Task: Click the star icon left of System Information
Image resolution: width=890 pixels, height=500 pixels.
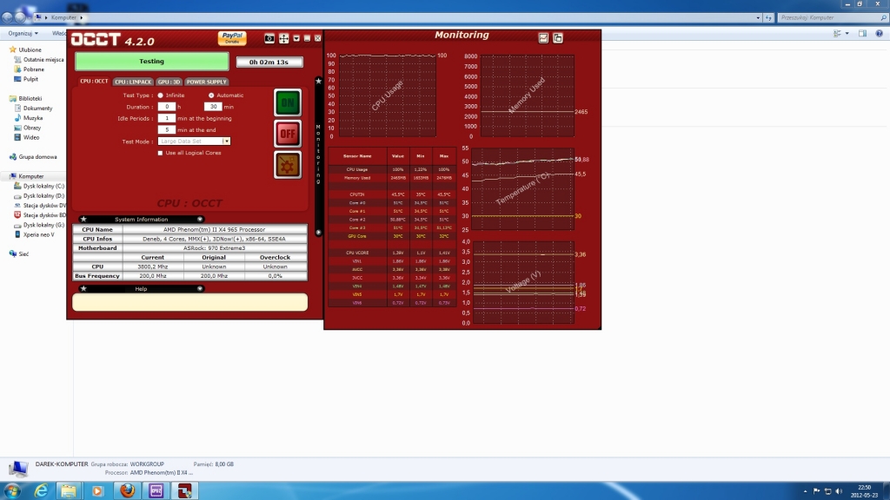Action: point(83,219)
